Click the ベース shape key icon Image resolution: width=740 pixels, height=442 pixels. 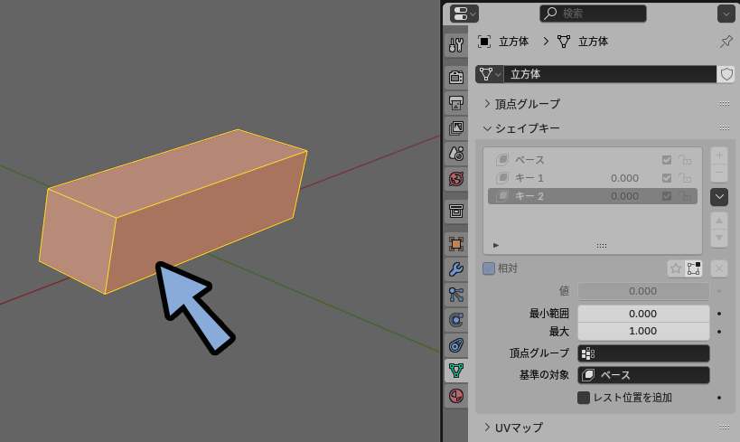click(x=502, y=160)
